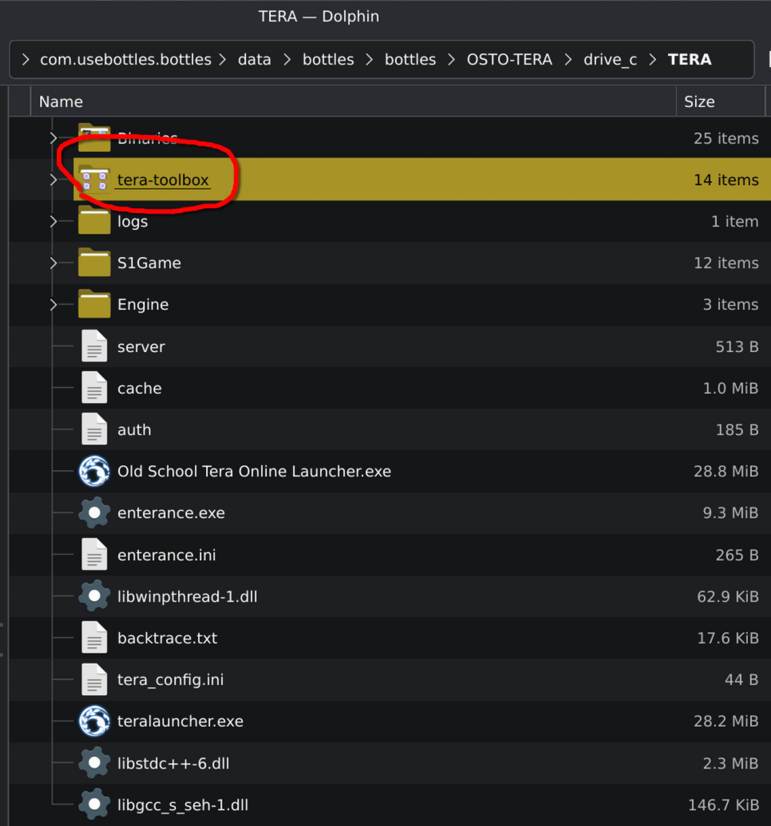
Task: Expand the logs folder arrow
Action: tap(53, 221)
